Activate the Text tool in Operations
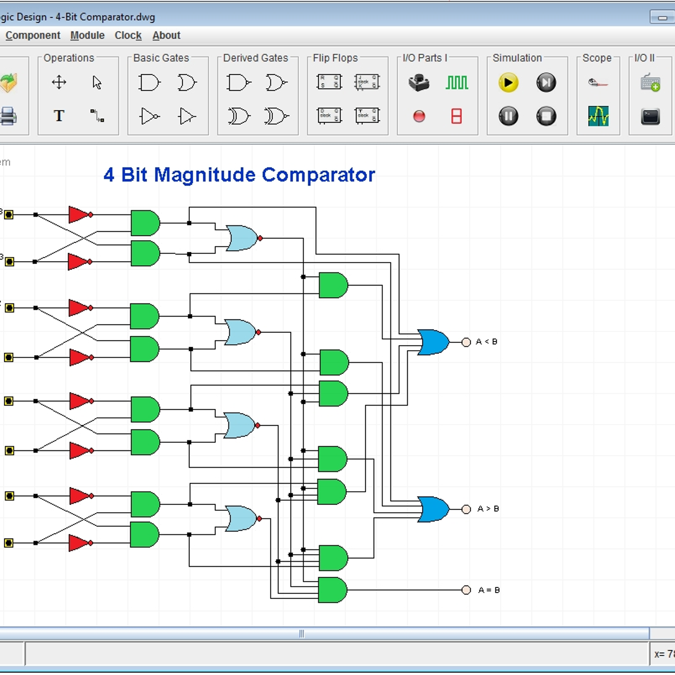Viewport: 675px width, 675px height. click(x=59, y=116)
